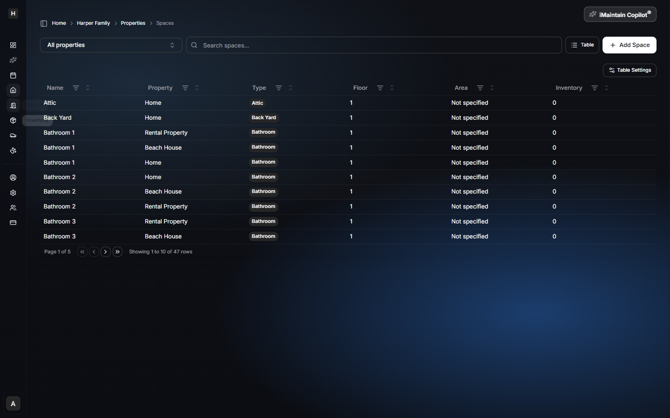Select the AI sparkles icon in sidebar
The height and width of the screenshot is (418, 670).
(13, 60)
